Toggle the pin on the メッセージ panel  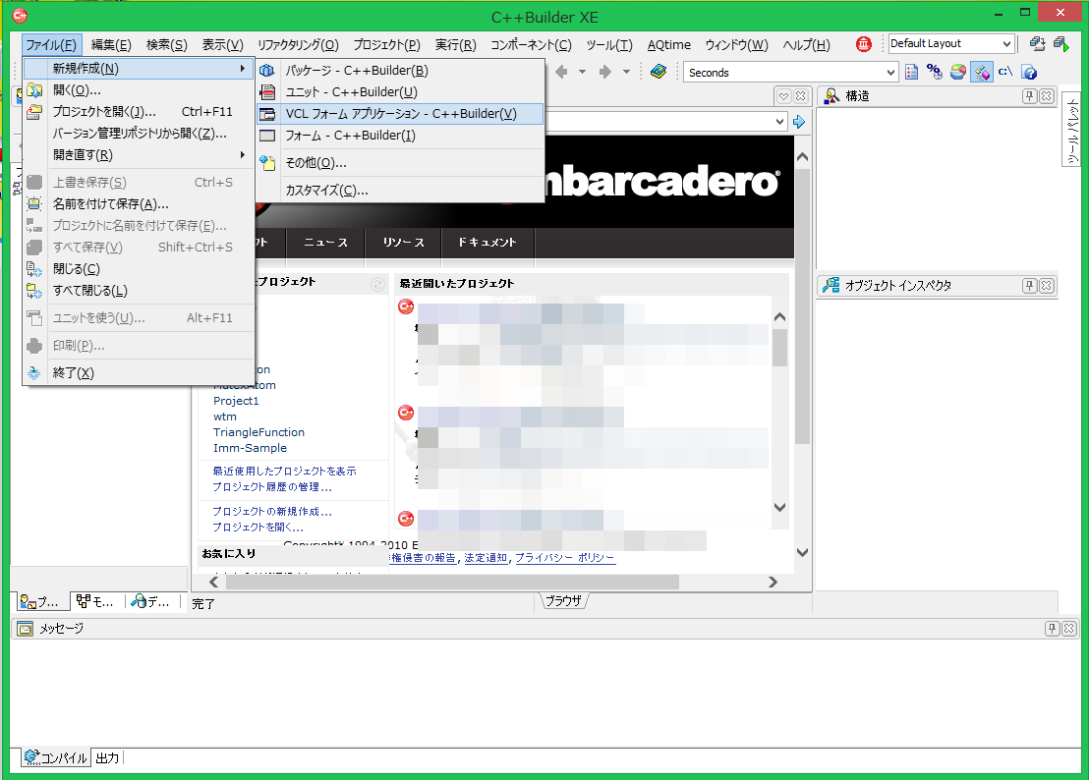coord(1052,629)
